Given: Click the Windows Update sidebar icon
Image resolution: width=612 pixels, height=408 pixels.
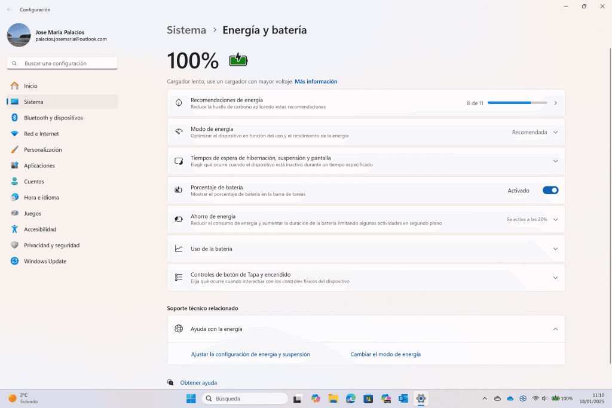Looking at the screenshot, I should [x=14, y=261].
